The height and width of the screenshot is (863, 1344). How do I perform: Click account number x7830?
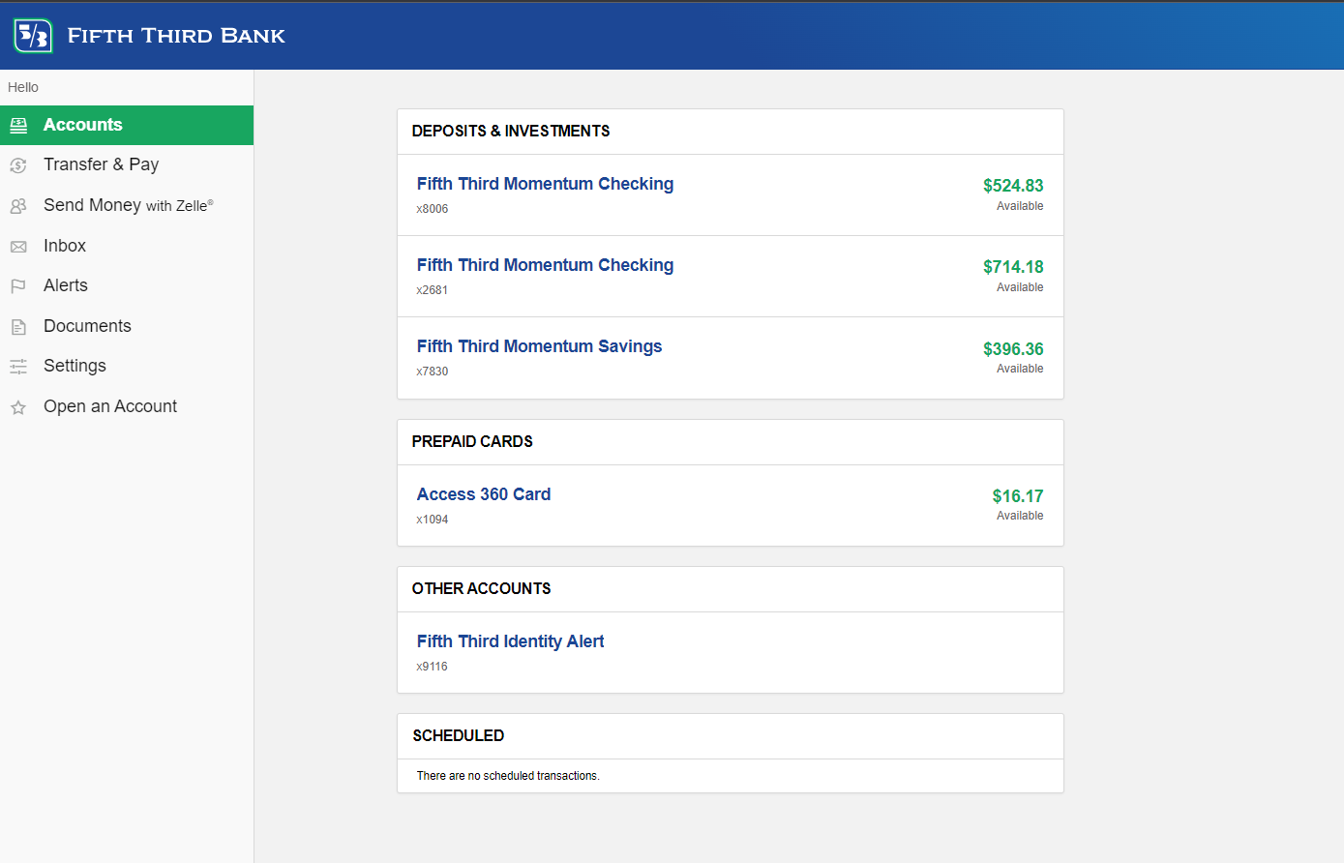click(x=433, y=372)
